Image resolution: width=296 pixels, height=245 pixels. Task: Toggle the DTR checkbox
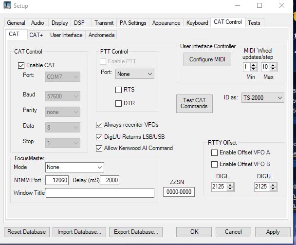118,103
